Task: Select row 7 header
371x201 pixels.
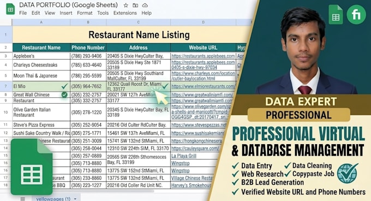Action: tap(6, 86)
